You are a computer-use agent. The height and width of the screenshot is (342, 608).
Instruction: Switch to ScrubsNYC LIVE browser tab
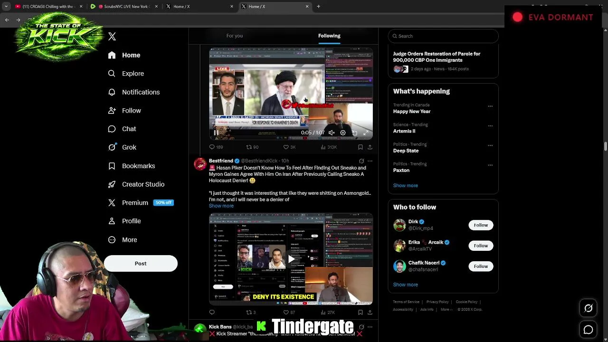pyautogui.click(x=123, y=7)
